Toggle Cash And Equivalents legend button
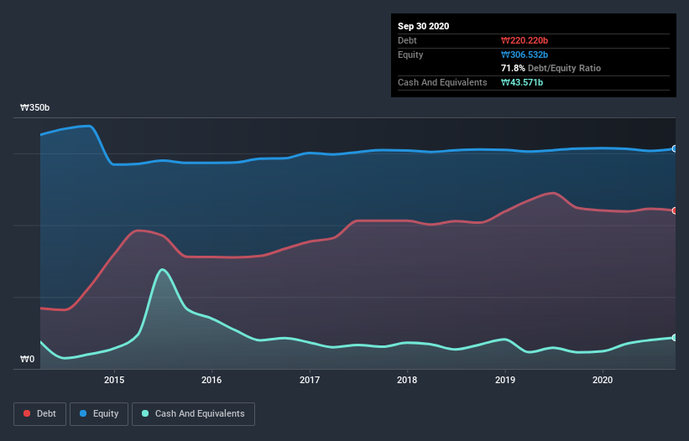Viewport: 689px width, 441px height. (x=193, y=414)
